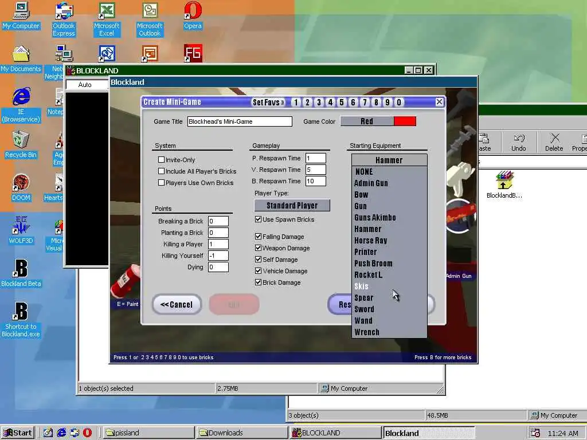Image resolution: width=587 pixels, height=440 pixels.
Task: Choose Admin Gun from equipment list
Action: tap(389, 183)
